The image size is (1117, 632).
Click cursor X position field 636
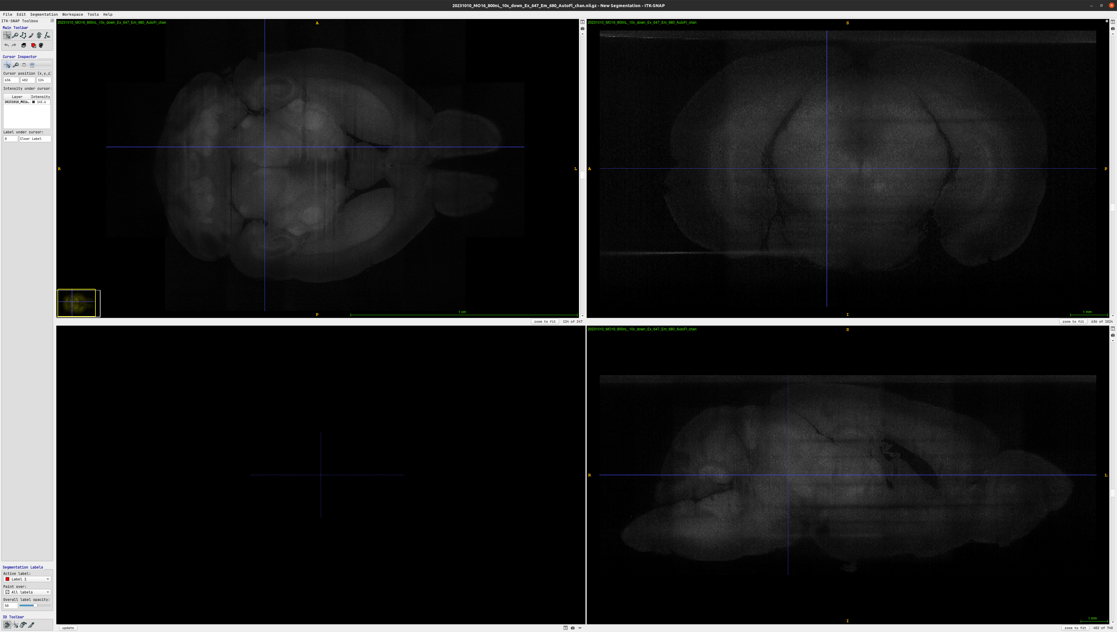coord(11,80)
